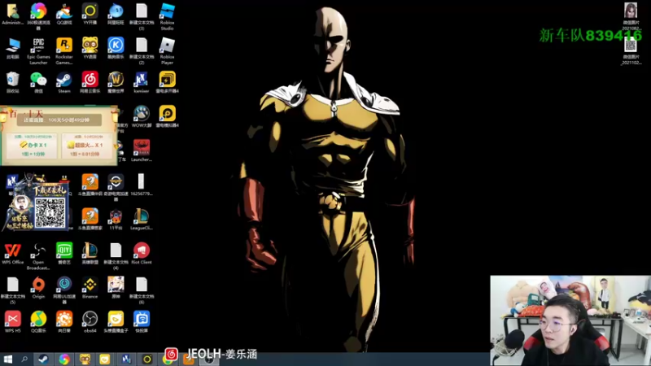Launch the Genshin Impact anime-girl shortcut
651x366 pixels.
coord(116,288)
